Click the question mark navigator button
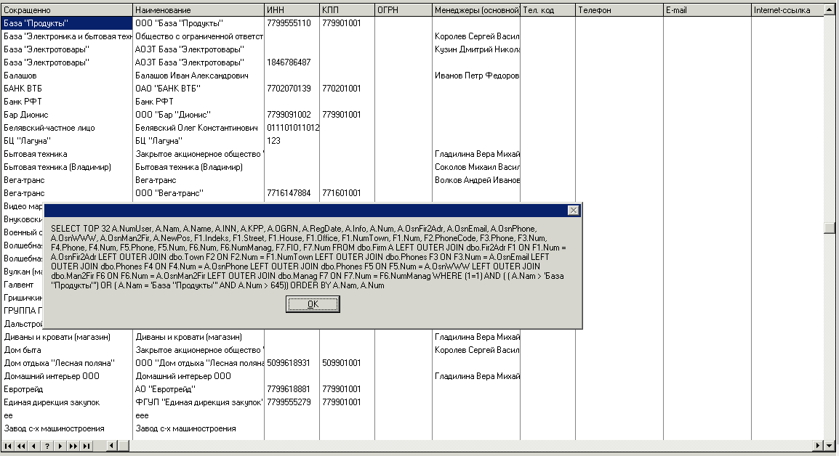Viewport: 839px width, 456px height. (x=47, y=446)
